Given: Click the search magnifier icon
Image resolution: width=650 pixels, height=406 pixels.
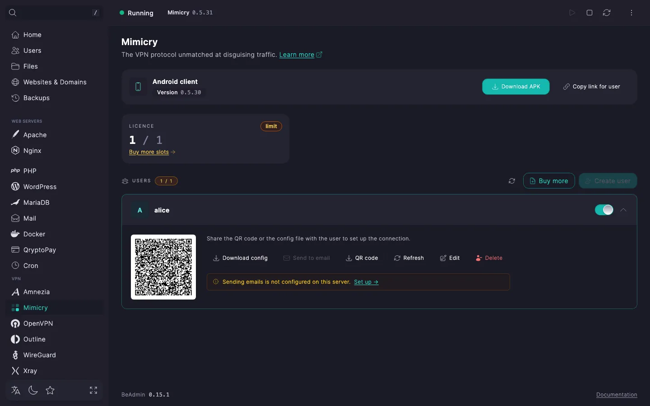Looking at the screenshot, I should (x=13, y=13).
